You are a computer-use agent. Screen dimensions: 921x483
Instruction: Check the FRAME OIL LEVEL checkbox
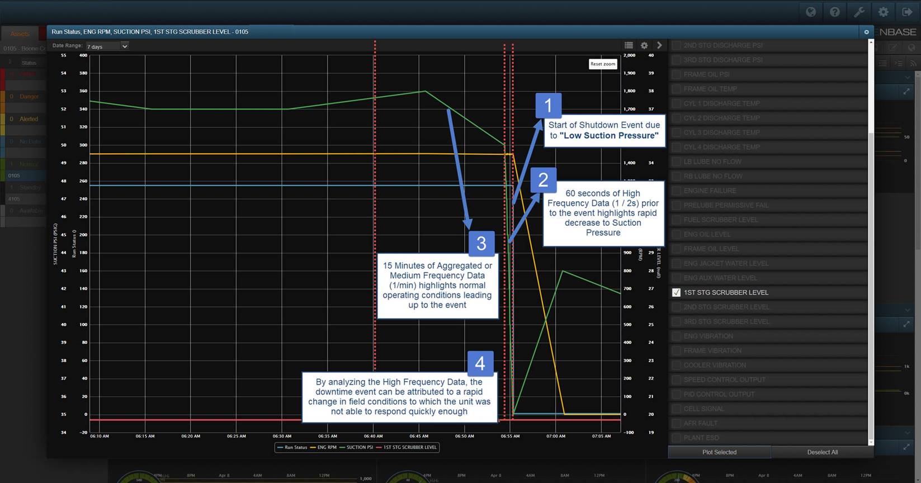(x=676, y=249)
